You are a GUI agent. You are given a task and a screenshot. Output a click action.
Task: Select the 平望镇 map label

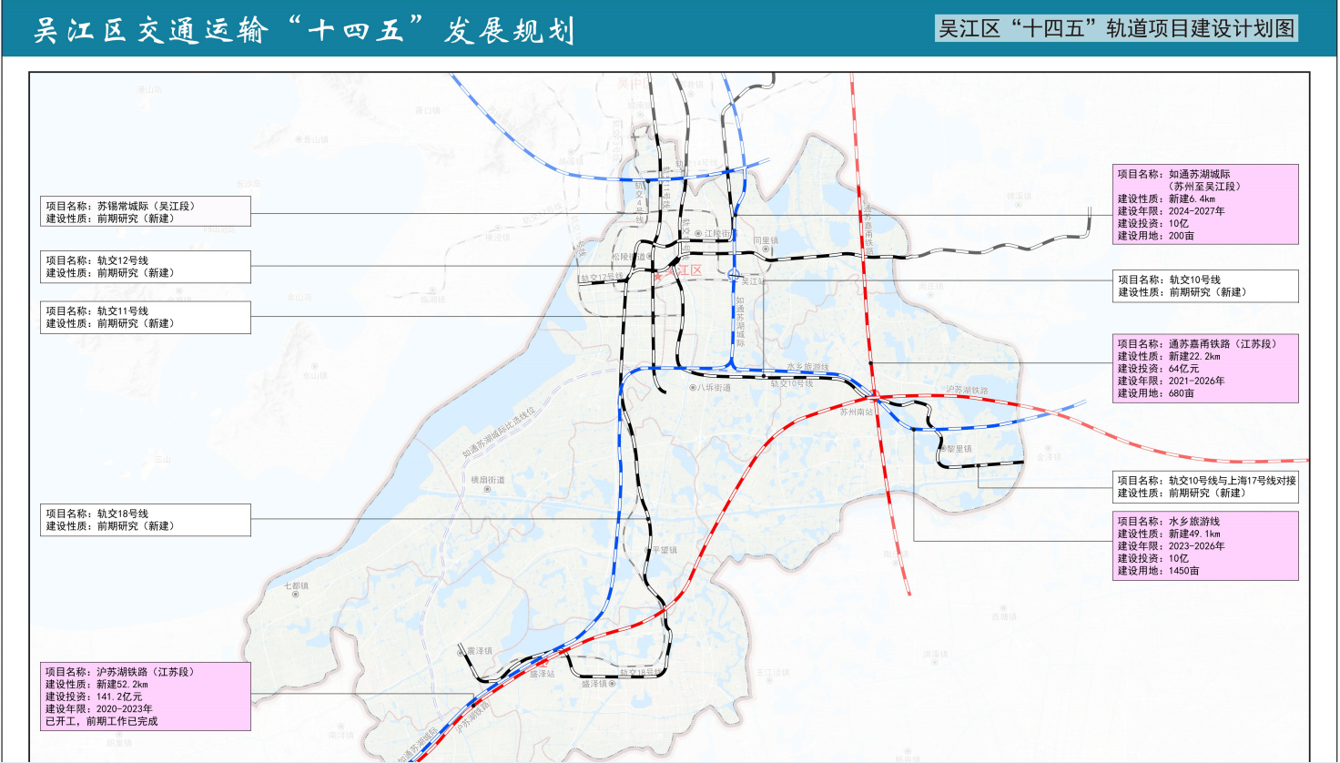(x=665, y=550)
